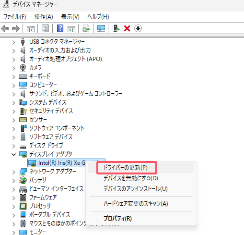This screenshot has height=235, width=244.
Task: Expand the ポータブル デバイス node
Action: tap(14, 215)
